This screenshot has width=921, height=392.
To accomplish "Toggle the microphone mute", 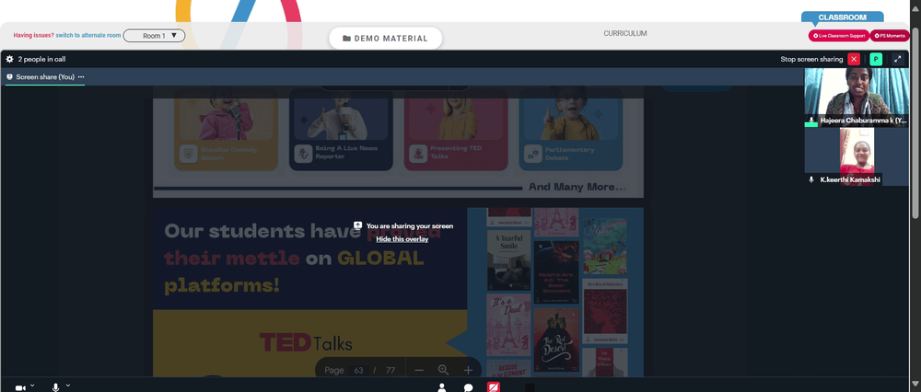I will pyautogui.click(x=56, y=387).
